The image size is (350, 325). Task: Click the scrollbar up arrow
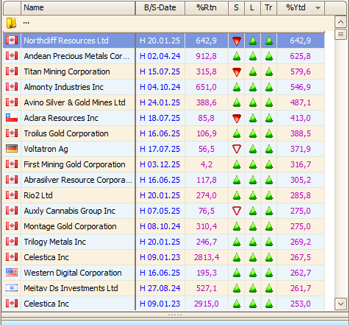coord(340,22)
